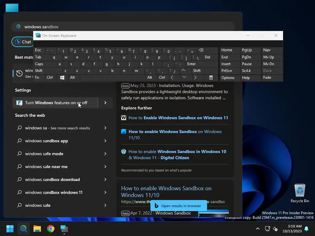Expand arrow beside Turn Windows features on or off
The width and height of the screenshot is (315, 236).
coord(105,103)
